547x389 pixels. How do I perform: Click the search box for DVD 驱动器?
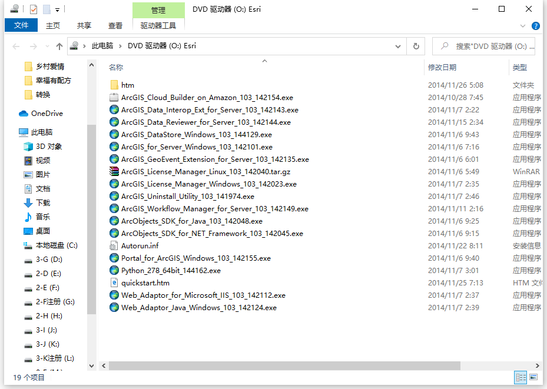tap(483, 46)
